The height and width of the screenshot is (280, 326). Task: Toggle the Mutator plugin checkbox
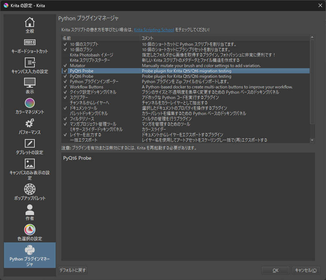tap(65, 66)
